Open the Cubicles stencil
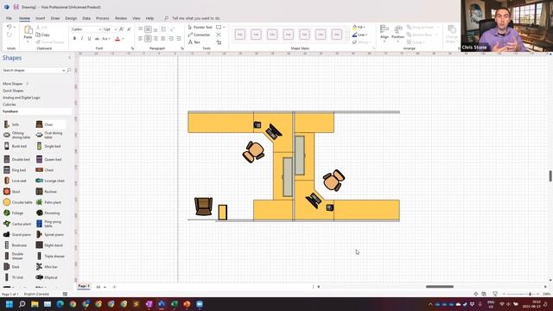Screen dimensions: 553x311 click(10, 105)
